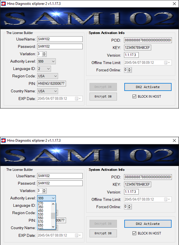Decrease Forced Online value in the bottom window
179x245 pixels.
129,208
